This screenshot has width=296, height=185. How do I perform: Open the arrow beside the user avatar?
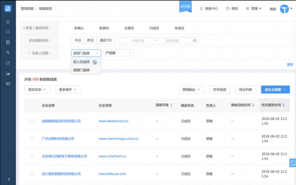(x=291, y=8)
